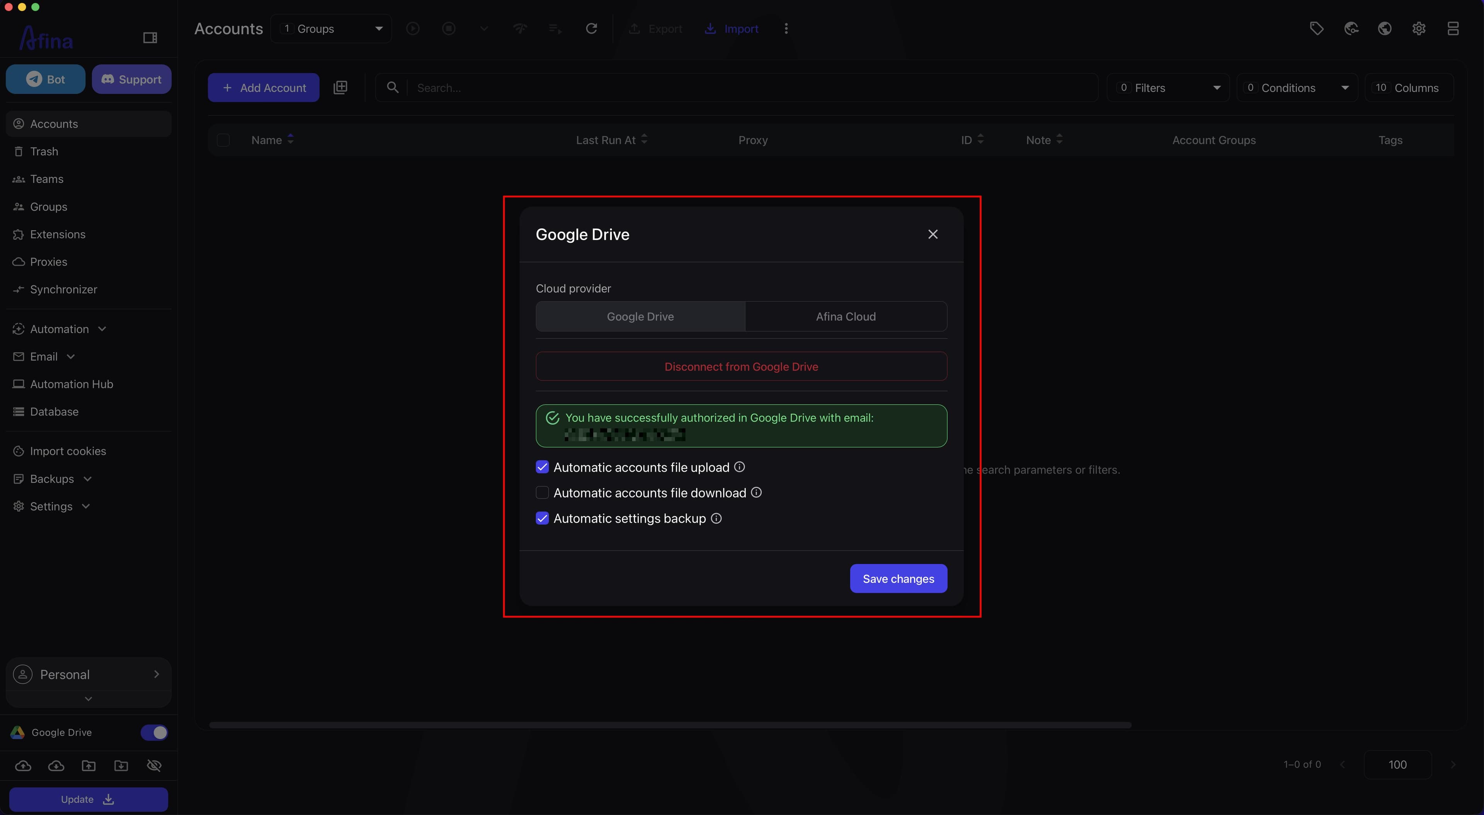Open Trash in sidebar
Screen dimensions: 1484x815
[x=89, y=151]
